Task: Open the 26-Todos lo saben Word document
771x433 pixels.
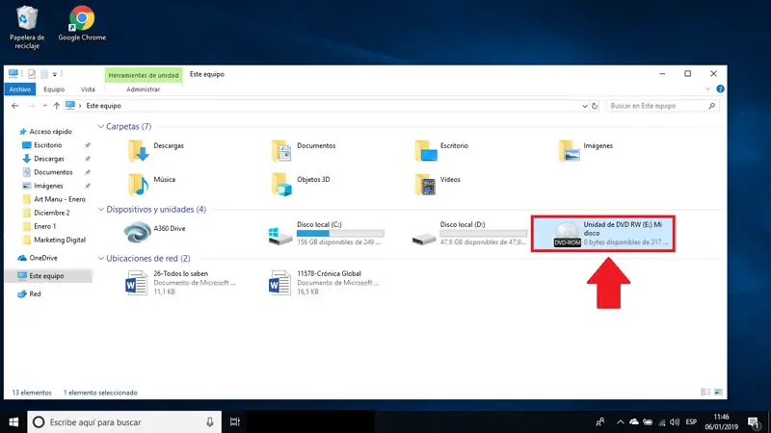Action: [180, 282]
